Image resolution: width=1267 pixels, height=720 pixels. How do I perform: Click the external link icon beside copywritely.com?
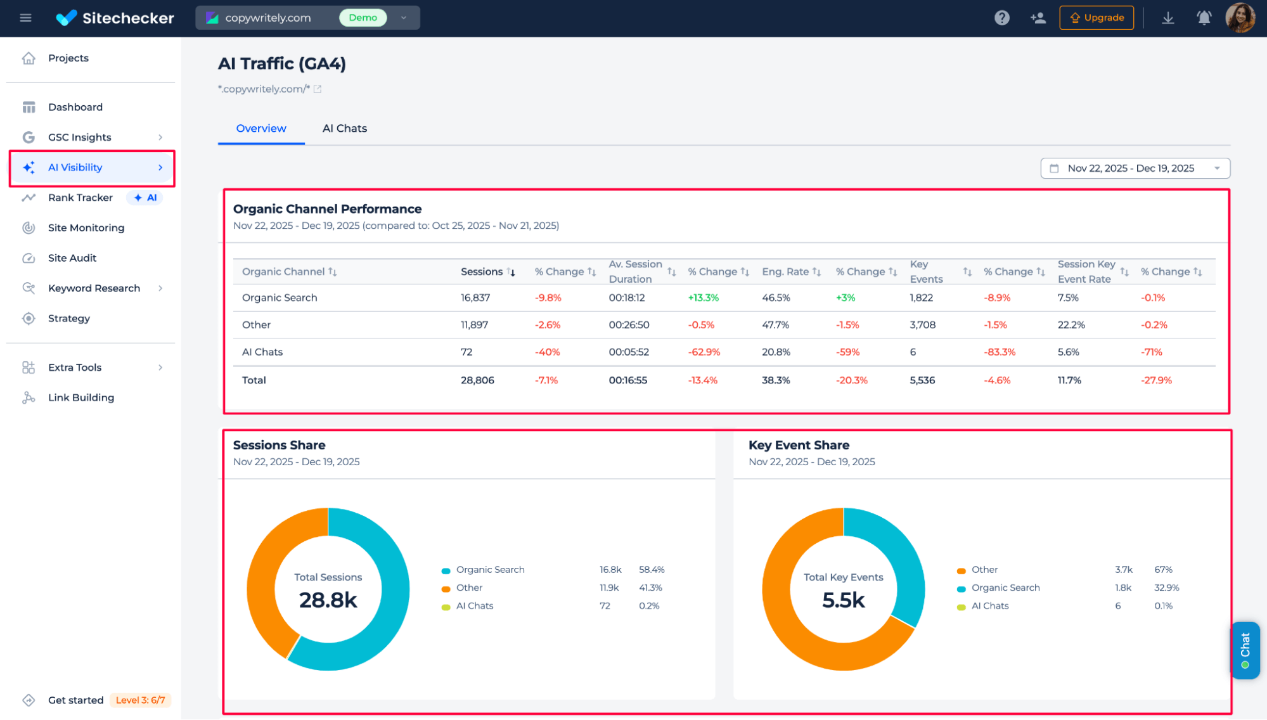point(318,89)
